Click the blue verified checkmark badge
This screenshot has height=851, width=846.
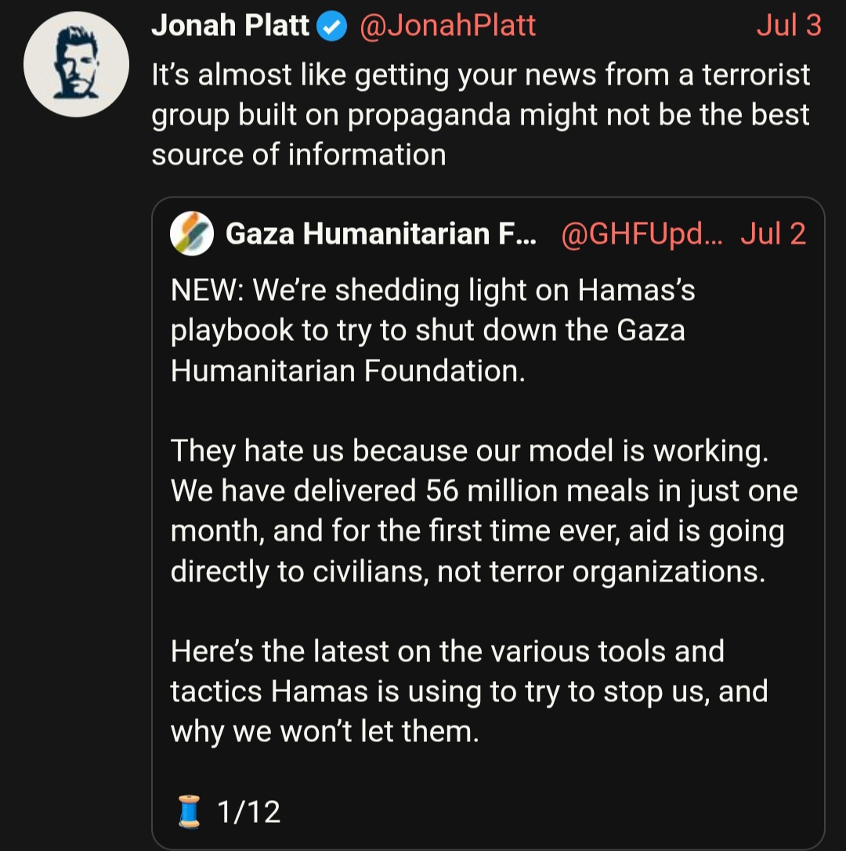point(331,27)
